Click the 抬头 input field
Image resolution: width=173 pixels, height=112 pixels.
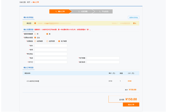(51, 46)
